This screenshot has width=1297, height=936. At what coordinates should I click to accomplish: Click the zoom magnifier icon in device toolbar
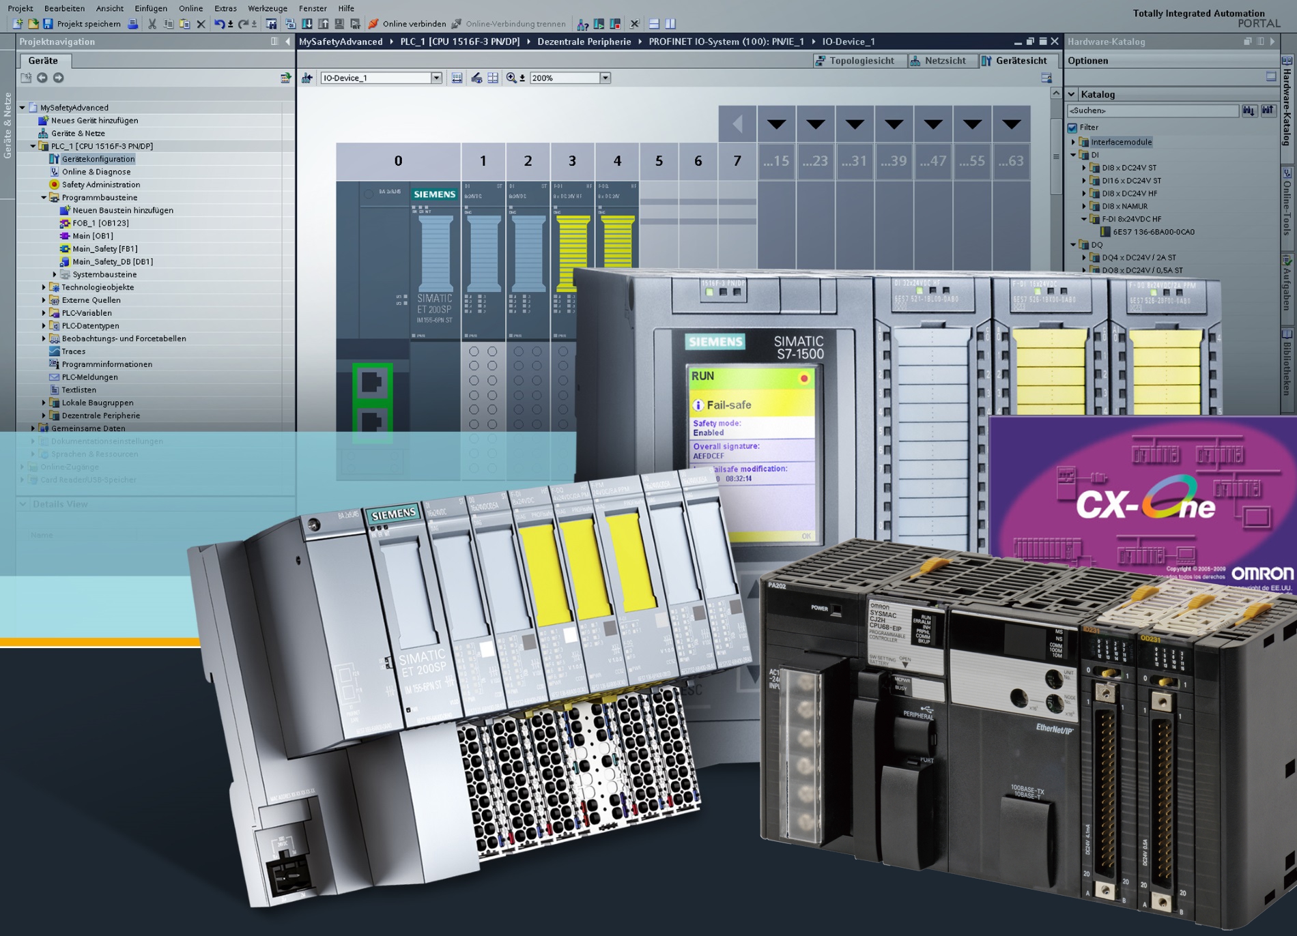tap(511, 78)
